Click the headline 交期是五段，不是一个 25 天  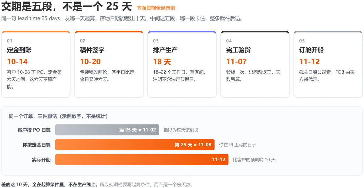coord(67,6)
